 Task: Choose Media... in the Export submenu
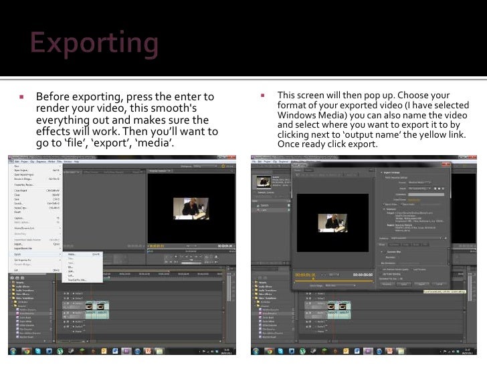coord(82,255)
